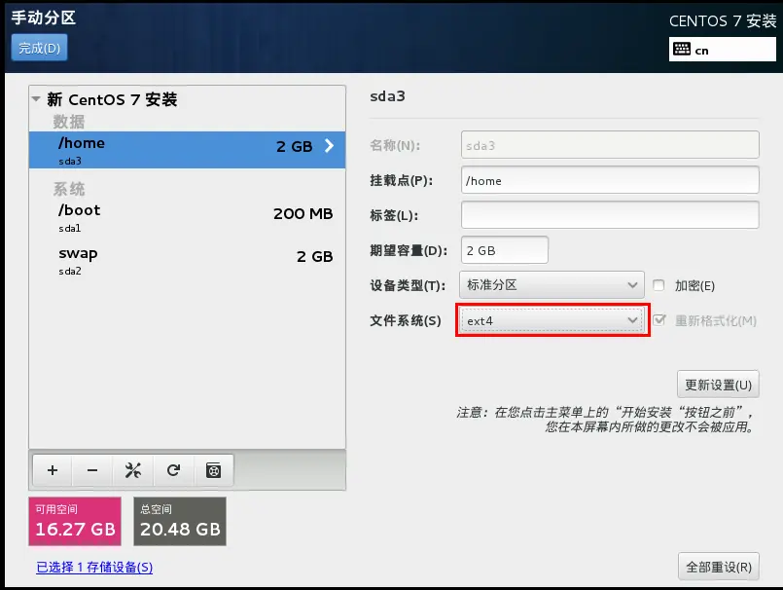Viewport: 783px width, 590px height.
Task: Click the 完成(D) done button
Action: point(39,48)
